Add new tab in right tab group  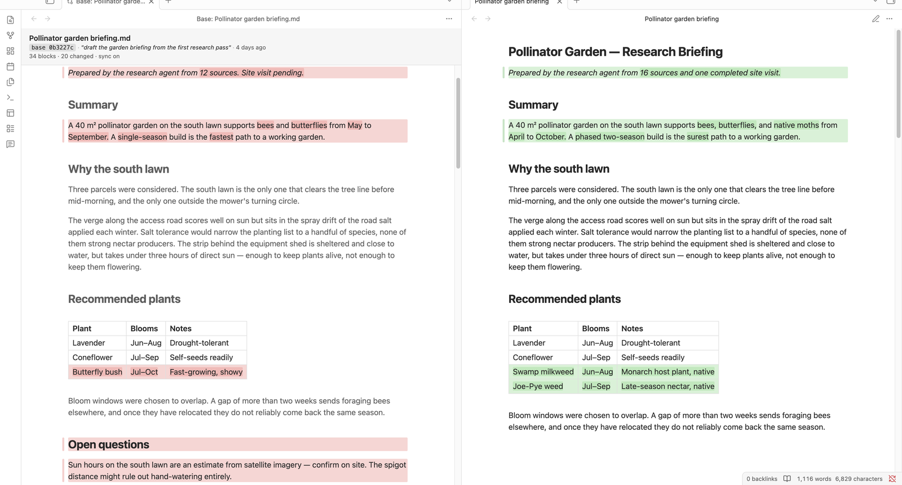pos(576,2)
